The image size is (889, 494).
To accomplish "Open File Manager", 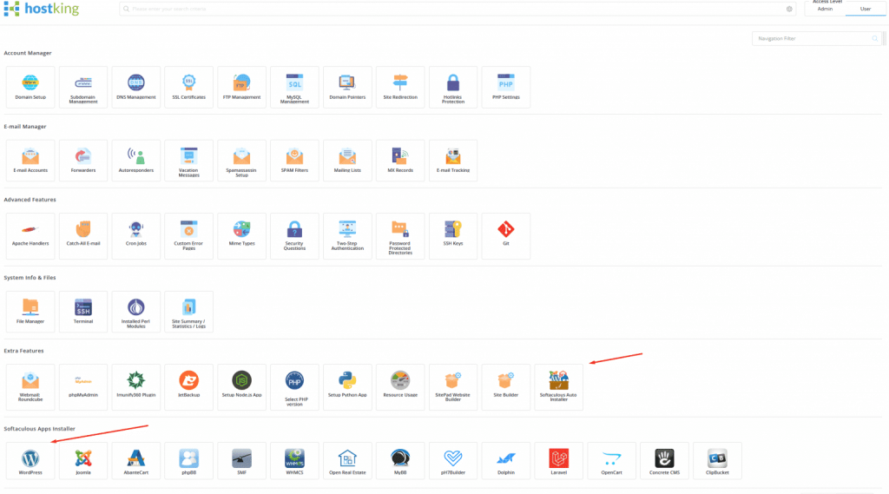I will pos(30,311).
